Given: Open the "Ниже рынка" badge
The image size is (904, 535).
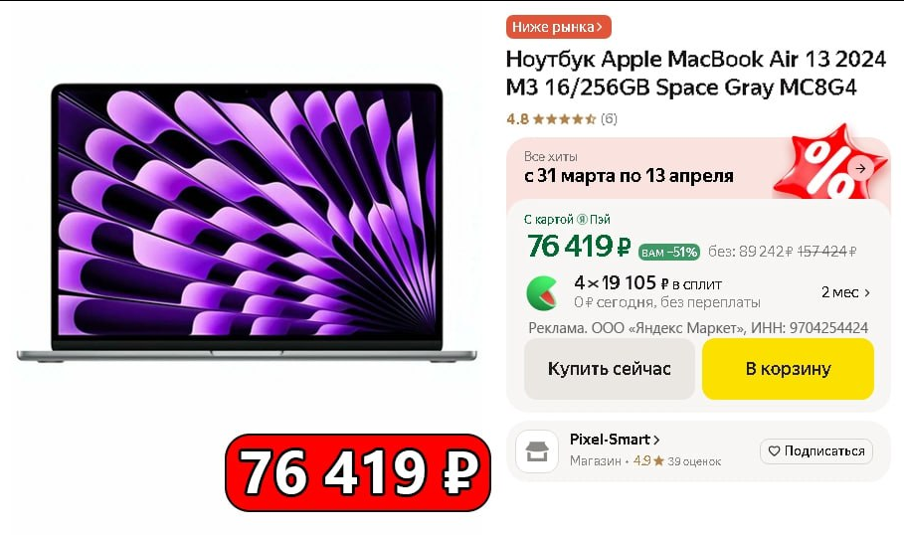Looking at the screenshot, I should click(x=558, y=27).
